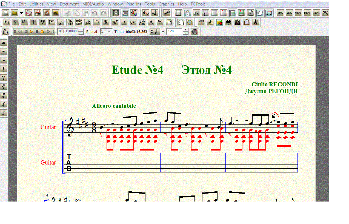Switch to Page View
This screenshot has height=224, width=349.
[x=116, y=13]
